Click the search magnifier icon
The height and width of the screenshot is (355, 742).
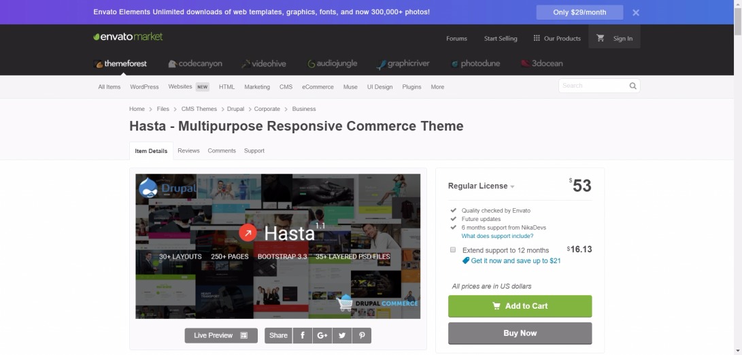pos(633,86)
